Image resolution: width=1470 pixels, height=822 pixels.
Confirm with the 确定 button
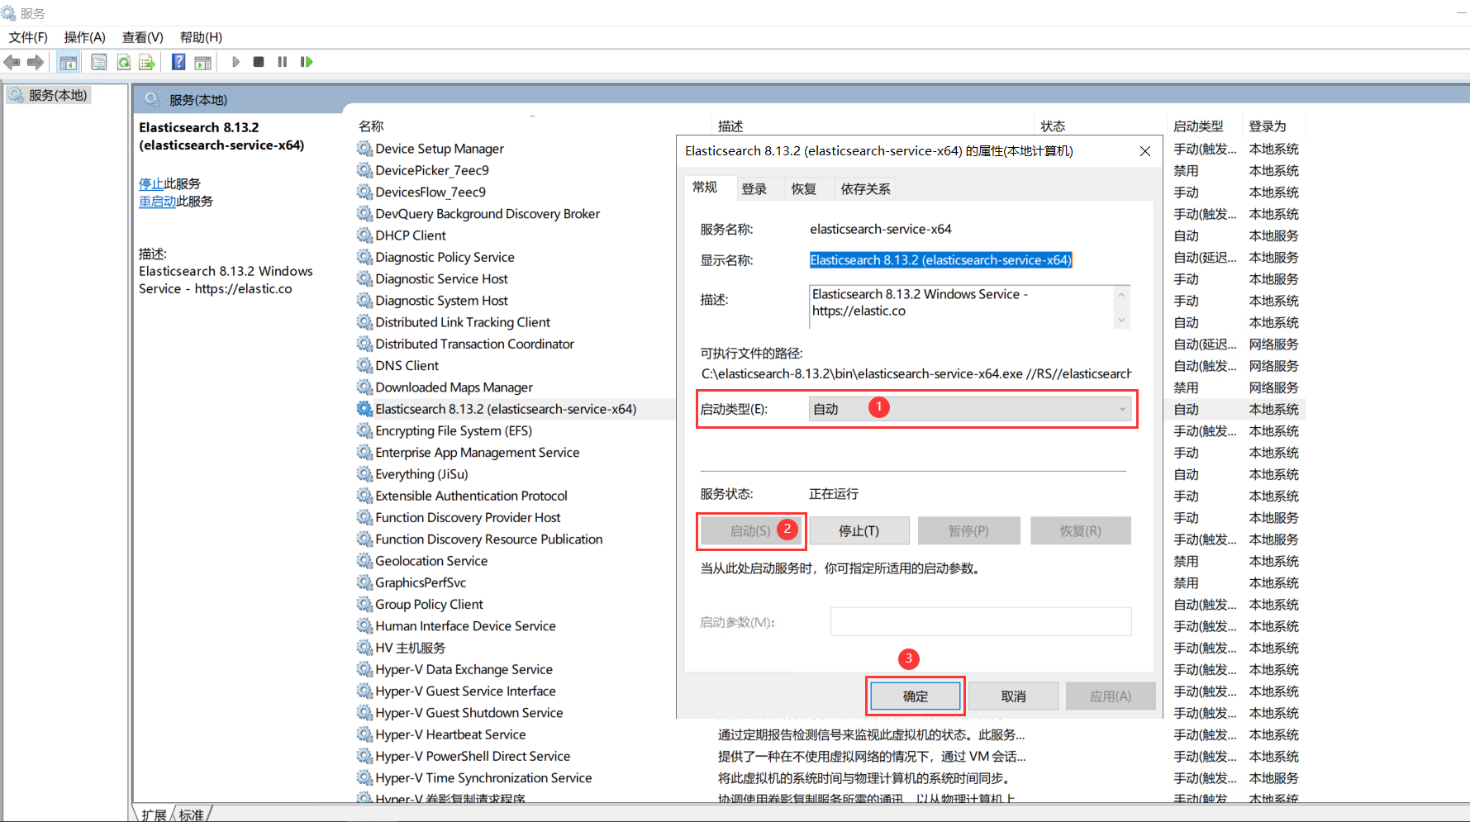coord(915,696)
